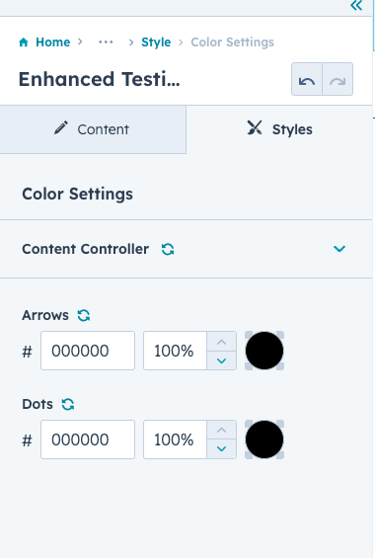Click the undo arrow button
This screenshot has height=558, width=375.
click(307, 79)
